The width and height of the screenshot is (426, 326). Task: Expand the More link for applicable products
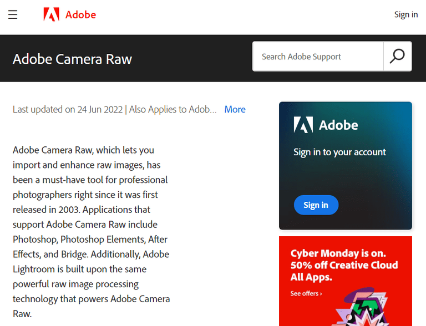(x=235, y=109)
